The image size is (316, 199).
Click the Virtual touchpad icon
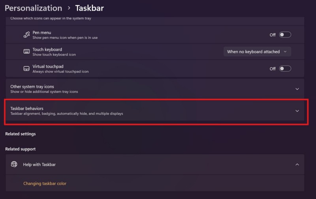pyautogui.click(x=26, y=69)
